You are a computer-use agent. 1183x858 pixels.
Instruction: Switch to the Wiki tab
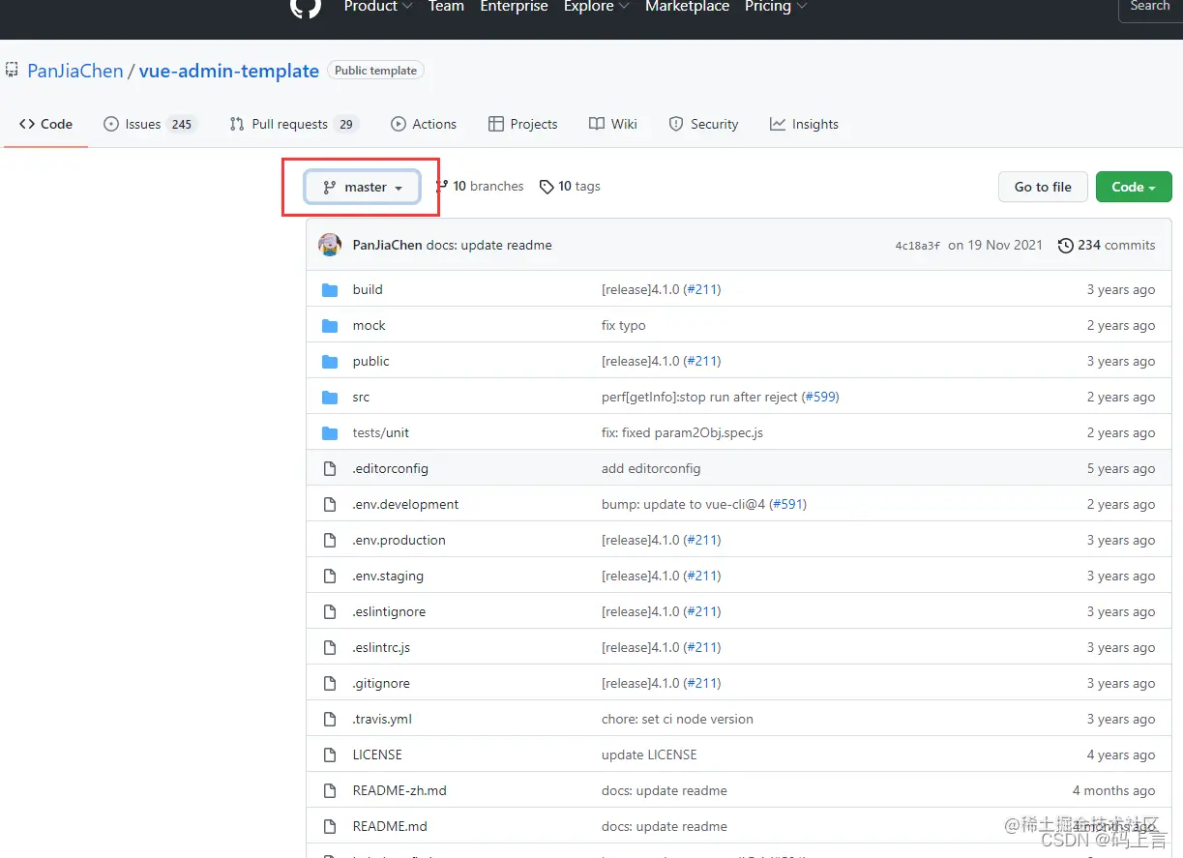(613, 124)
